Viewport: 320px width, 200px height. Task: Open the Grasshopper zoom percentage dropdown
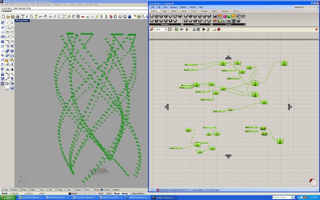166,30
